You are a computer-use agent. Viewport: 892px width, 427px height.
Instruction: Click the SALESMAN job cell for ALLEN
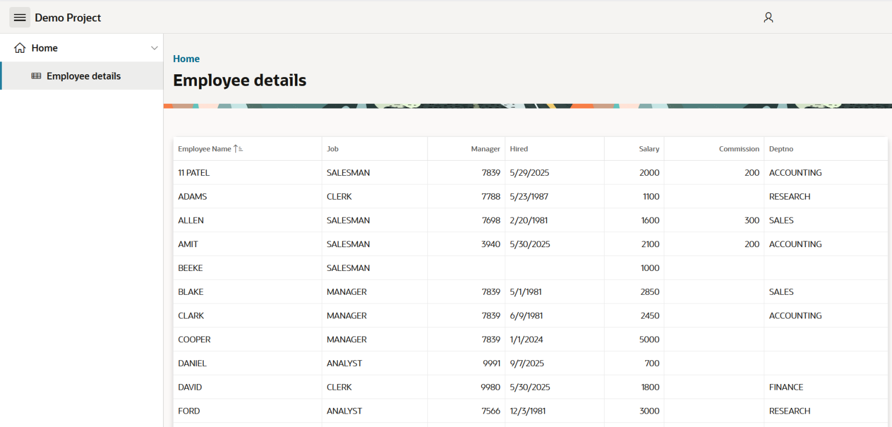click(x=348, y=220)
